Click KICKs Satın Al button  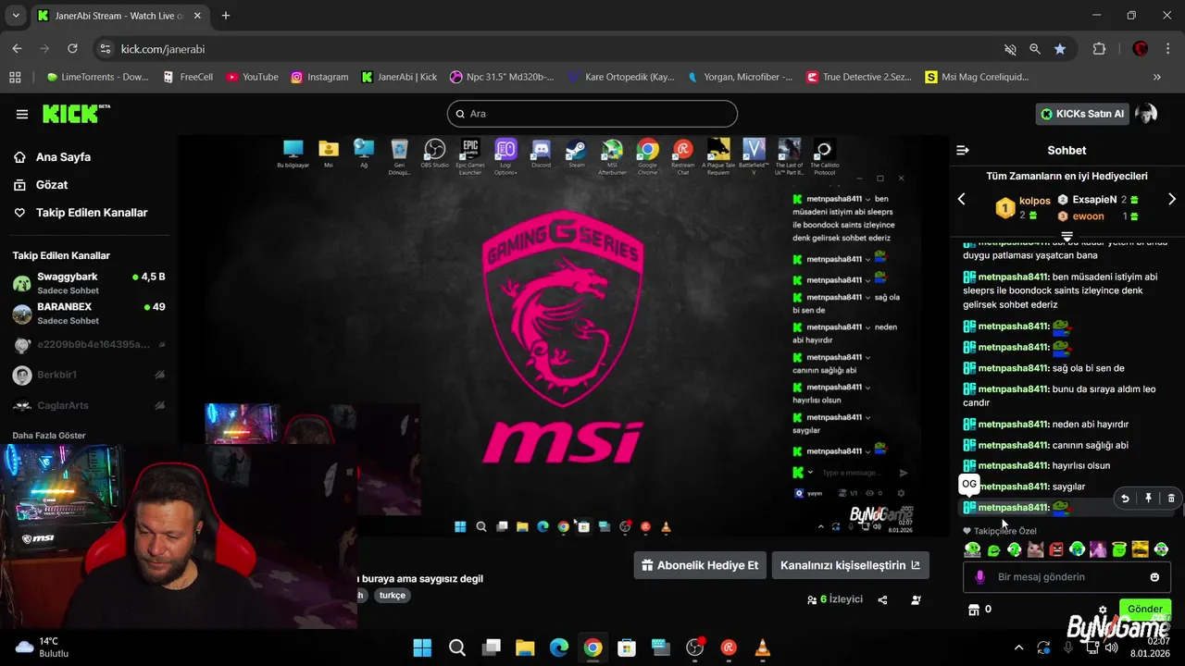click(x=1083, y=114)
